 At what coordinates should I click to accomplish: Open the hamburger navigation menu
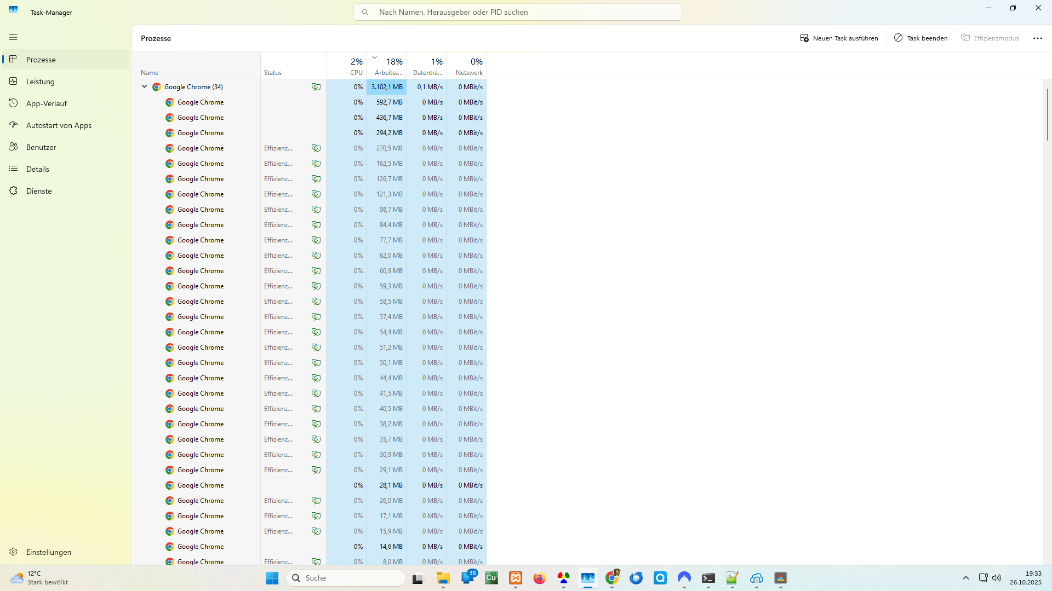(13, 37)
